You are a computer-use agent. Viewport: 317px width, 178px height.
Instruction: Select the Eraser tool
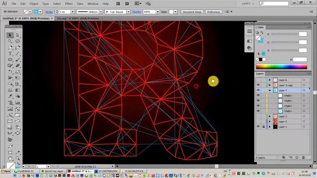pyautogui.click(x=18, y=66)
